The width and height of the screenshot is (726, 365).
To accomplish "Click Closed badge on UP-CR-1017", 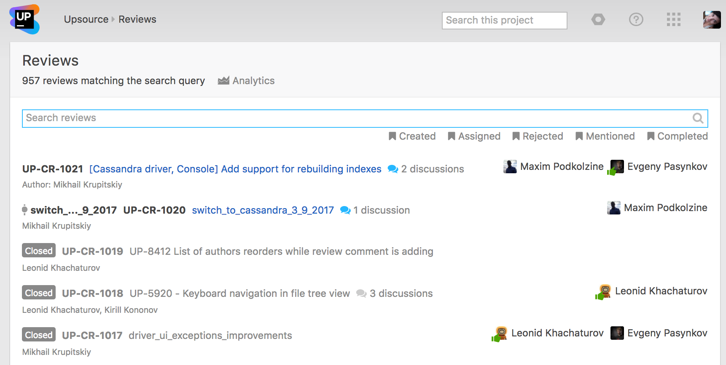I will pyautogui.click(x=39, y=335).
